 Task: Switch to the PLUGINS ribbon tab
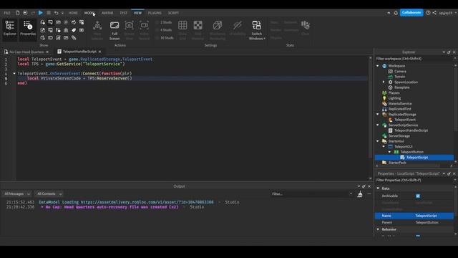click(155, 13)
